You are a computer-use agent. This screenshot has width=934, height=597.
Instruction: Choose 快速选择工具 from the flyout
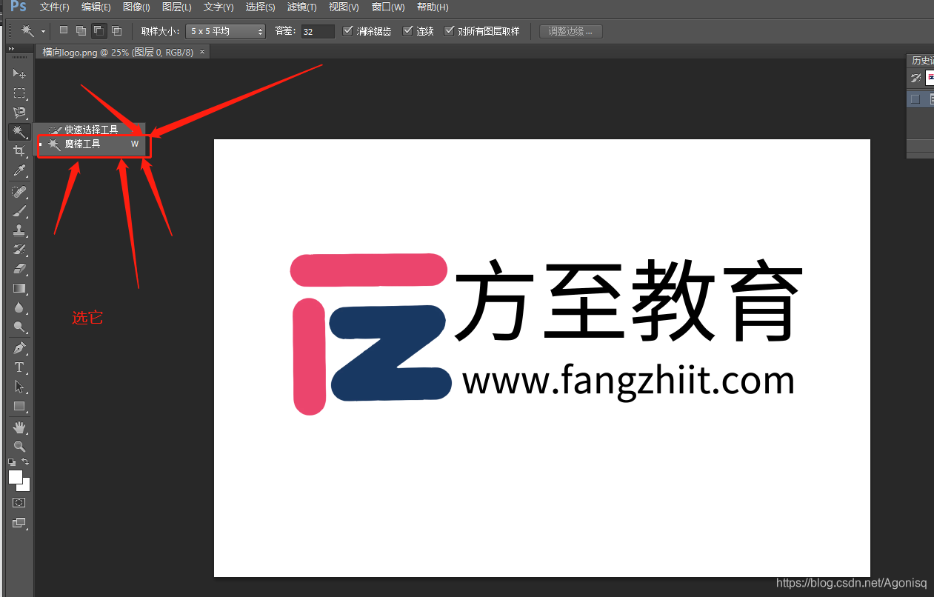pyautogui.click(x=89, y=130)
